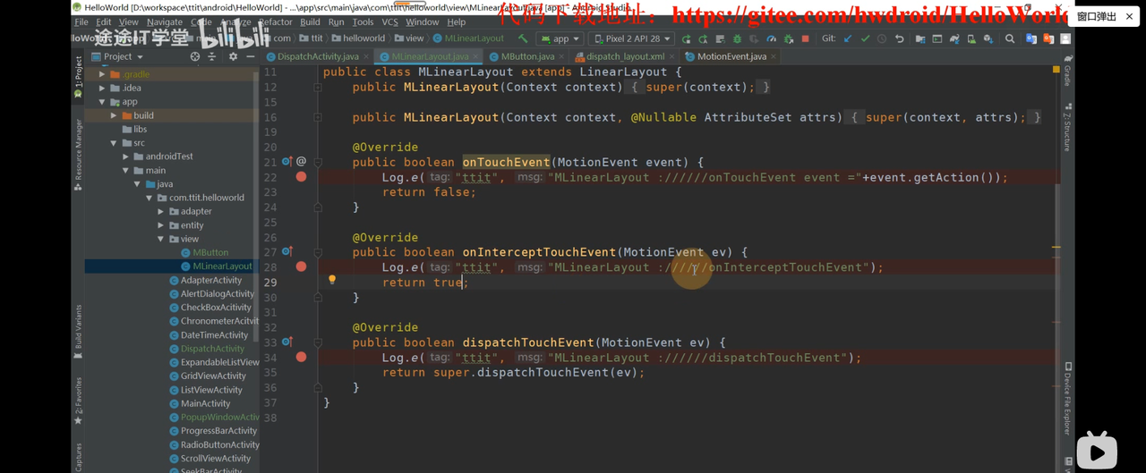
Task: Click the override gutter icon on line 27
Action: 287,252
